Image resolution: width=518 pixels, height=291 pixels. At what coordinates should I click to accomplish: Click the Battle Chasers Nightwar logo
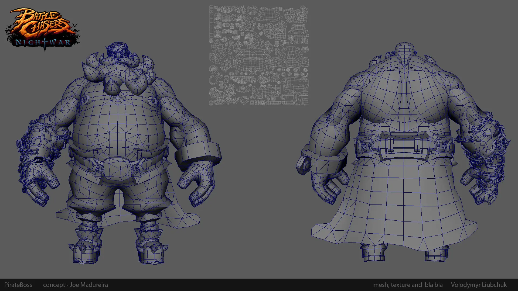tap(43, 29)
